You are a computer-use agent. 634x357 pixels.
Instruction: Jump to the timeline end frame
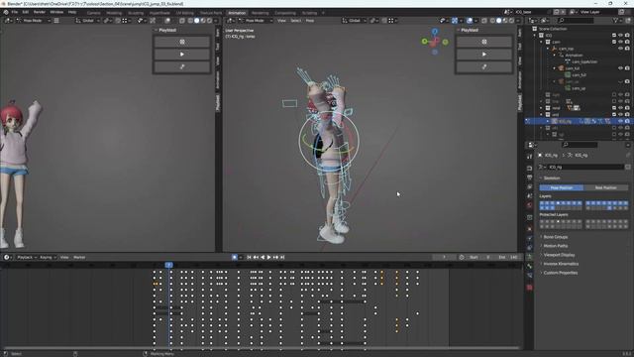point(282,258)
